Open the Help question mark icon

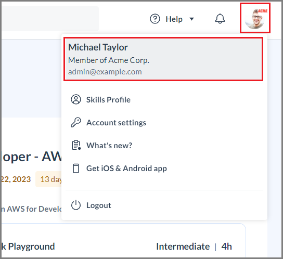click(155, 19)
